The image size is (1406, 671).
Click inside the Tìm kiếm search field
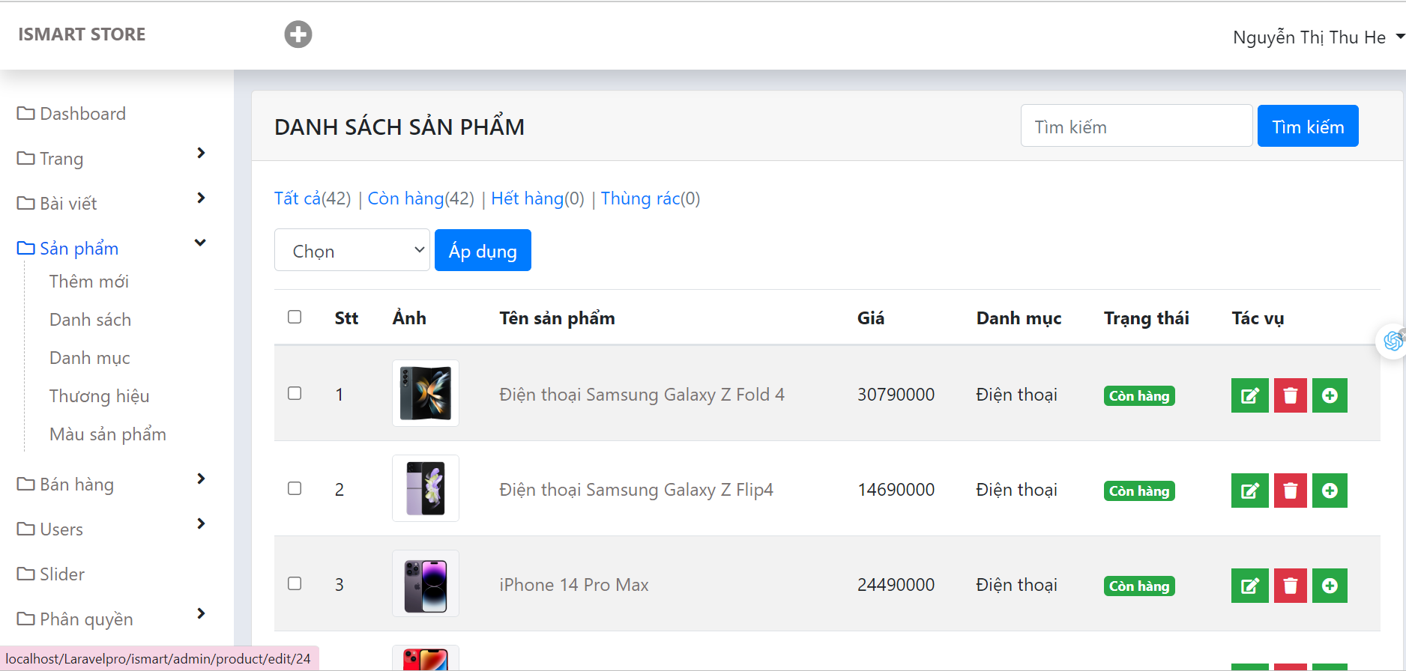[x=1135, y=126]
